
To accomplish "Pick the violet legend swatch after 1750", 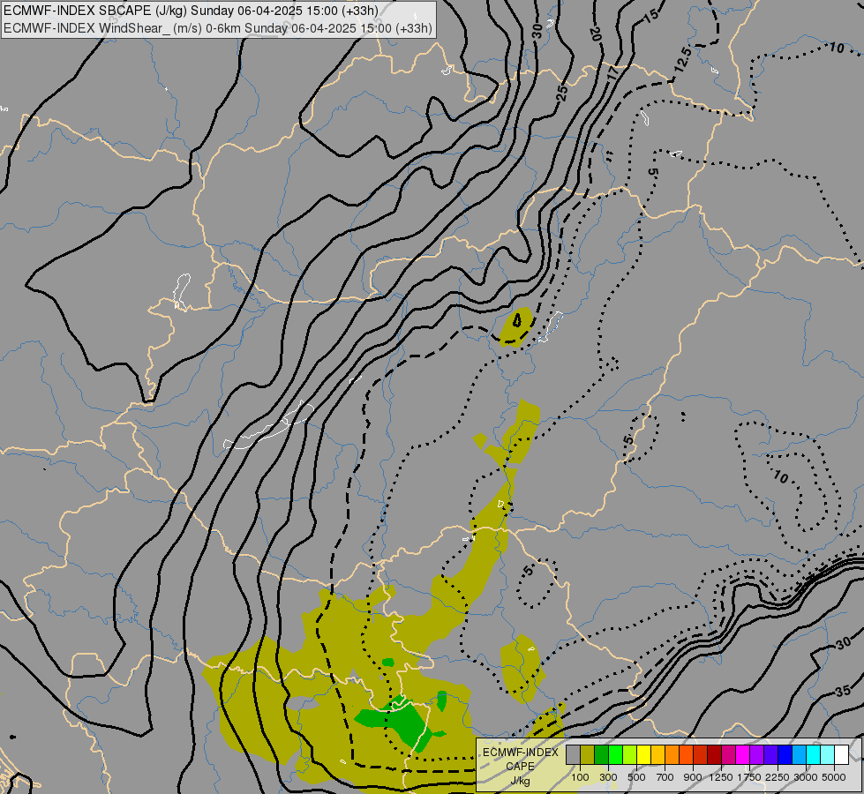I will click(x=756, y=754).
